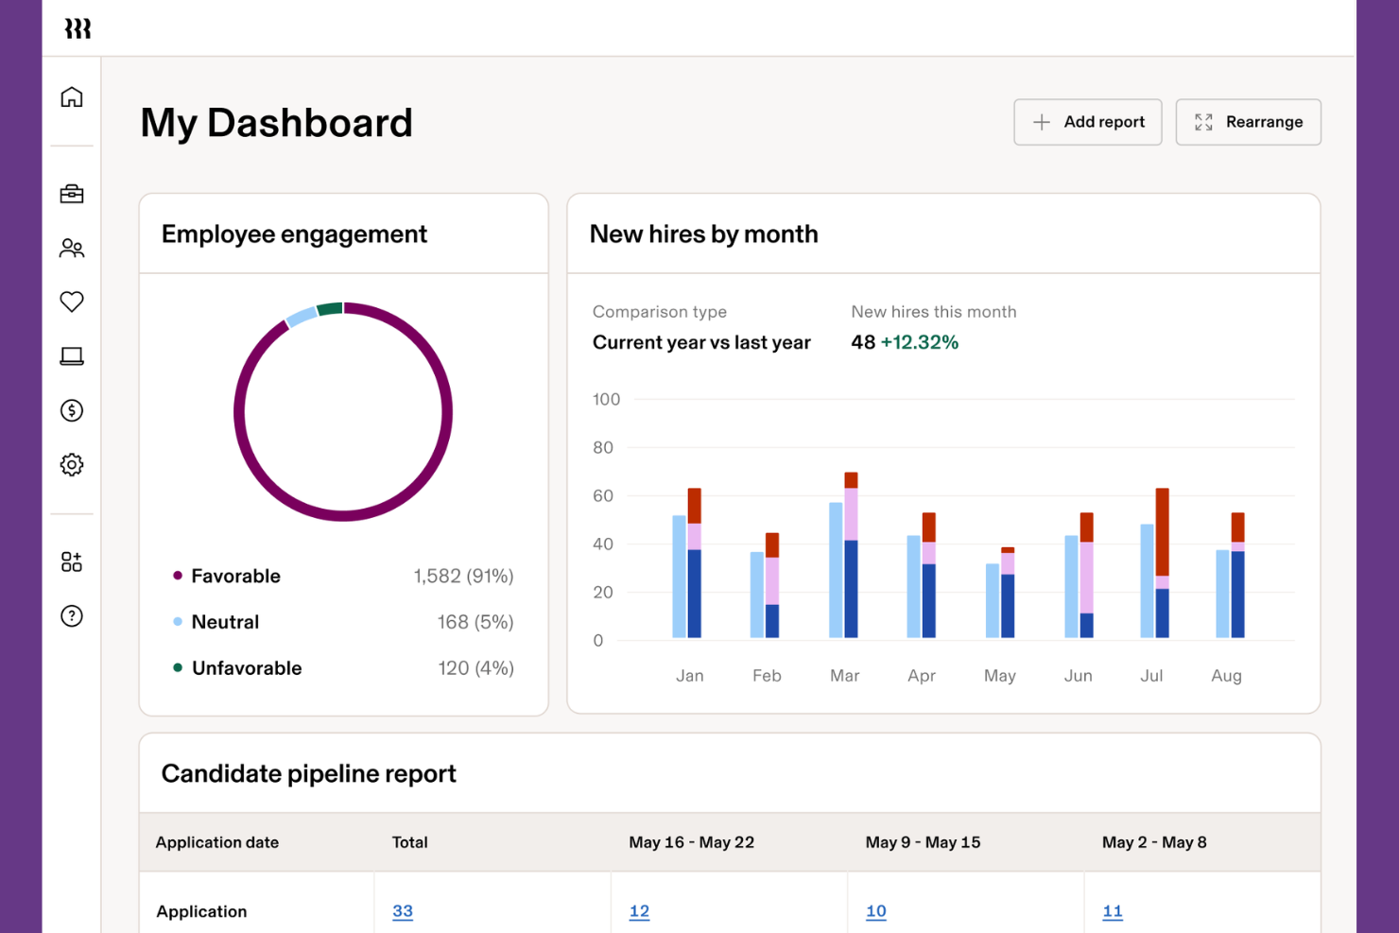Click the Neutral legend light blue dot
1399x933 pixels.
[x=178, y=622]
